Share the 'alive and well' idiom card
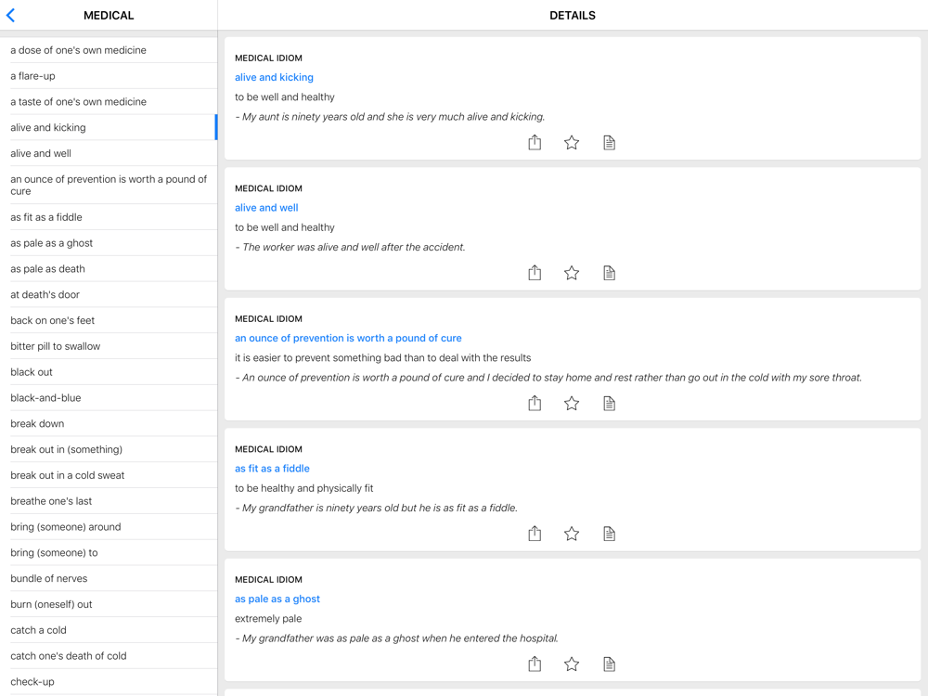 click(535, 273)
